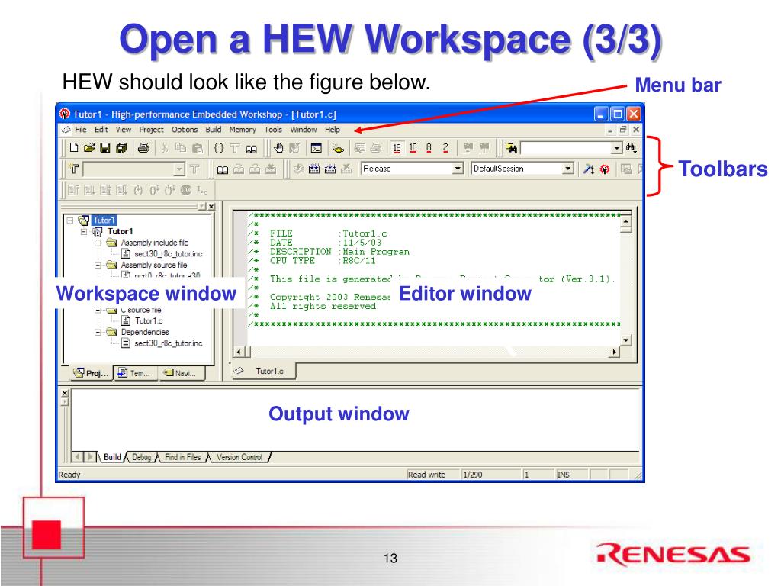This screenshot has height=586, width=781.
Task: Open the File menu
Action: click(x=81, y=130)
